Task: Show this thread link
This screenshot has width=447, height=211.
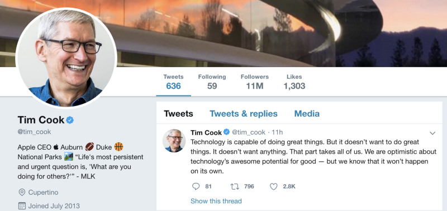Action: coord(216,201)
